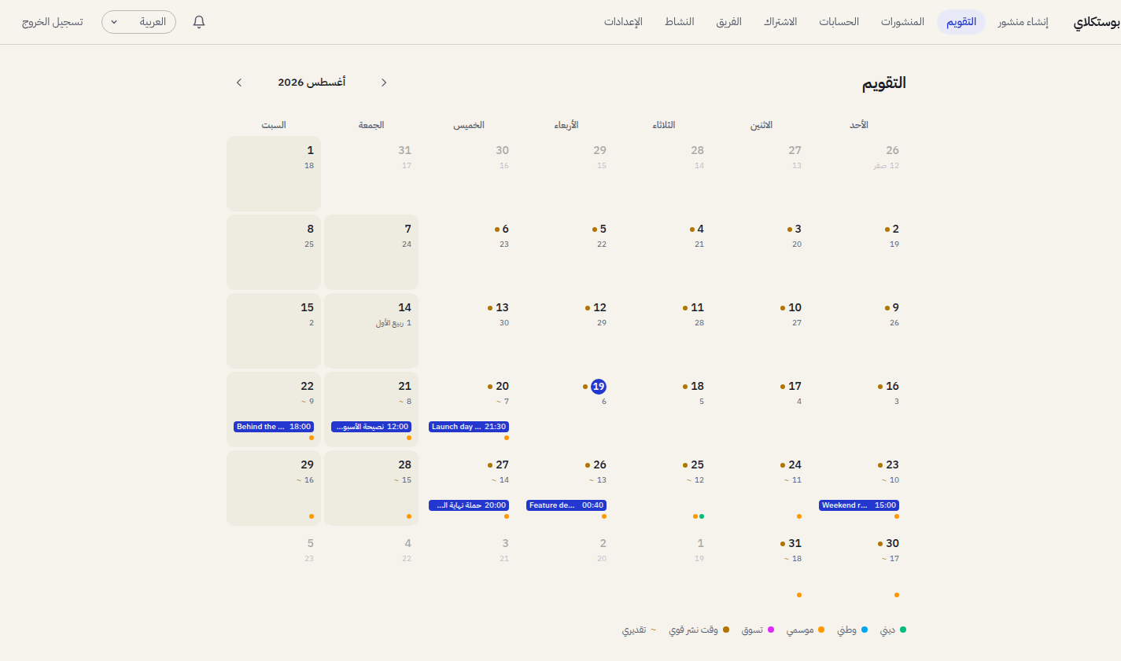Open the الفريق tab

click(x=728, y=22)
